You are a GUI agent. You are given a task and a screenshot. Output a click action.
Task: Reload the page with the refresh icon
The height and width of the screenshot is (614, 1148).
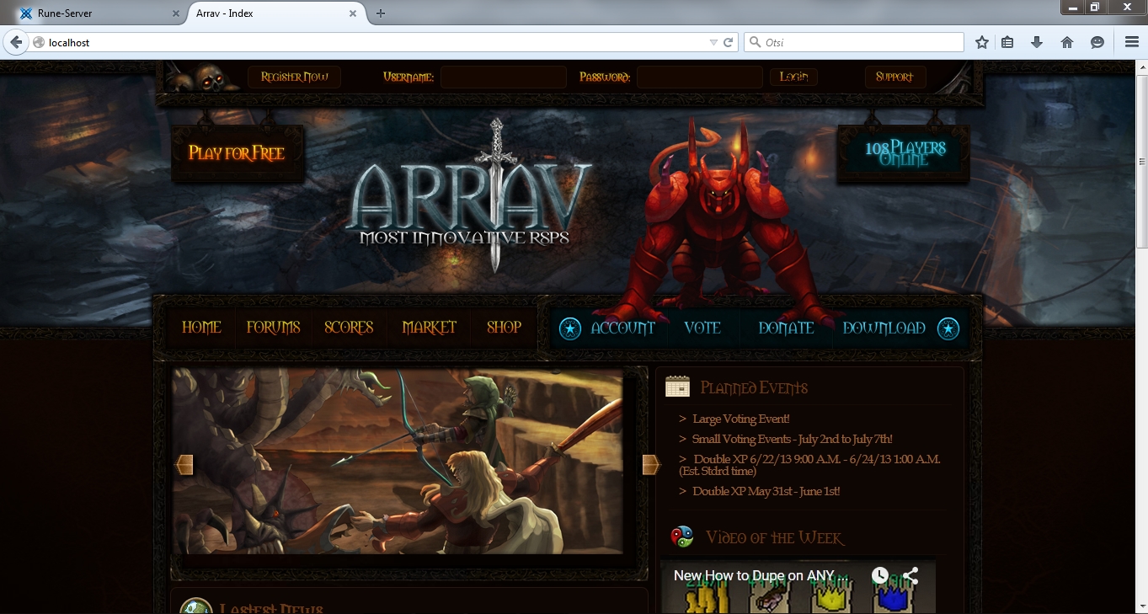coord(729,42)
